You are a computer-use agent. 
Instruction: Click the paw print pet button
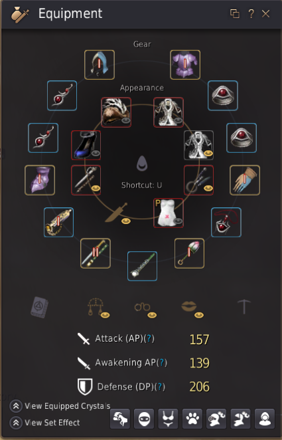(x=192, y=419)
